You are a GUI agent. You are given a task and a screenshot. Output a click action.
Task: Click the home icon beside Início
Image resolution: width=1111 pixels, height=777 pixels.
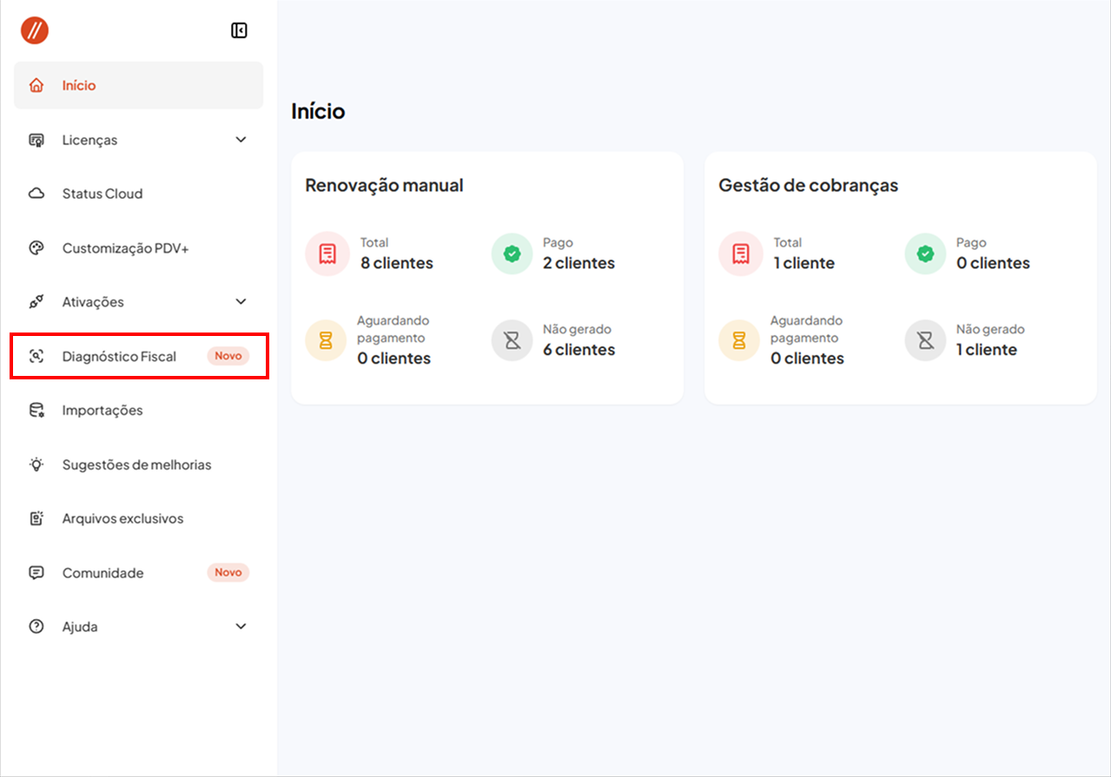point(36,85)
